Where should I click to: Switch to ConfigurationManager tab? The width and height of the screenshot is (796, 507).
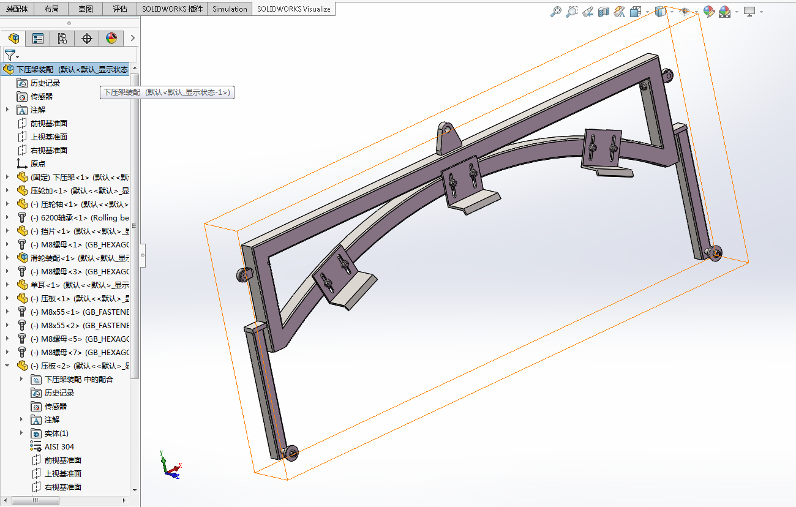pos(62,39)
